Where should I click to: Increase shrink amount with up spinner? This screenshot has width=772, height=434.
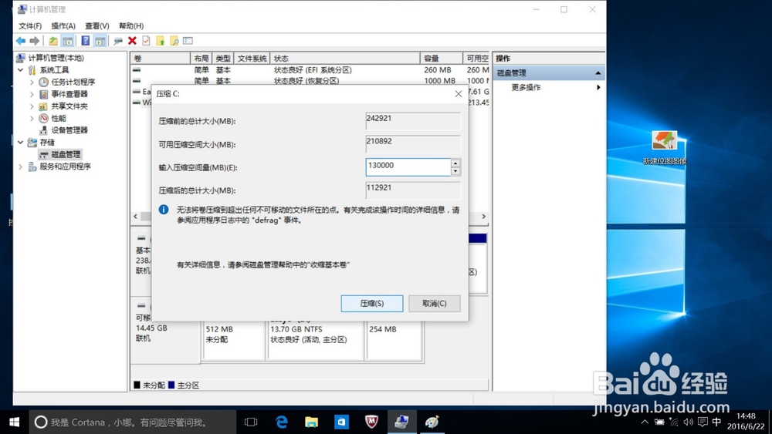pos(455,163)
